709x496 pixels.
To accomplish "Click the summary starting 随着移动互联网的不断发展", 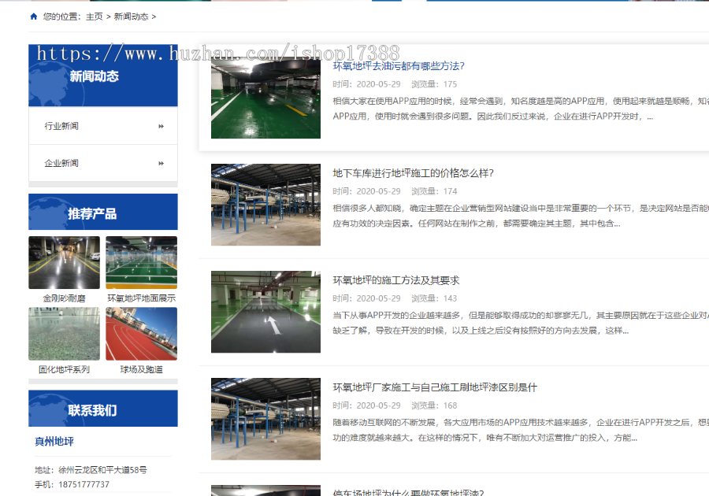I will (521, 430).
